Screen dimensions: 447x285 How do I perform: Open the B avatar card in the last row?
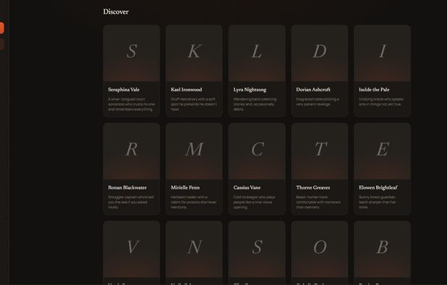(383, 249)
